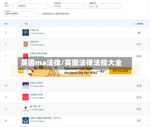The width and height of the screenshot is (150, 127).
Task: Open the 伦敦国王学院 link
Action: [36, 95]
